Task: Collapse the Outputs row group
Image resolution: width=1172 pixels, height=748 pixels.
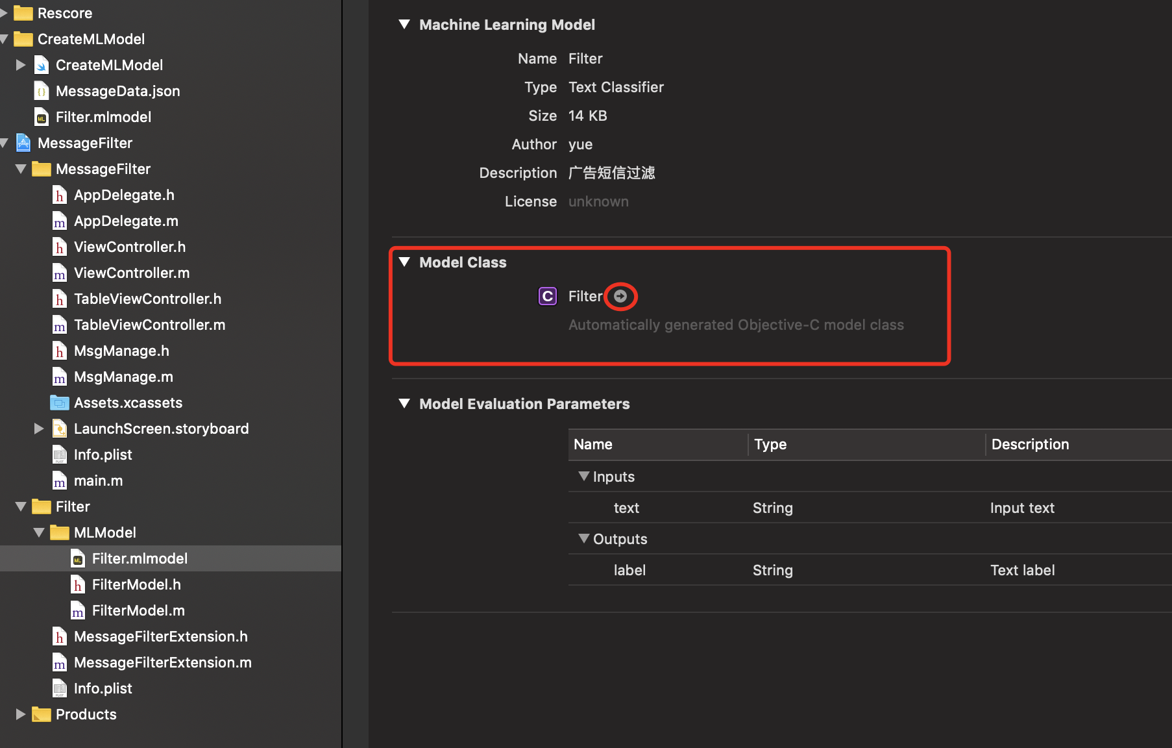Action: tap(584, 539)
